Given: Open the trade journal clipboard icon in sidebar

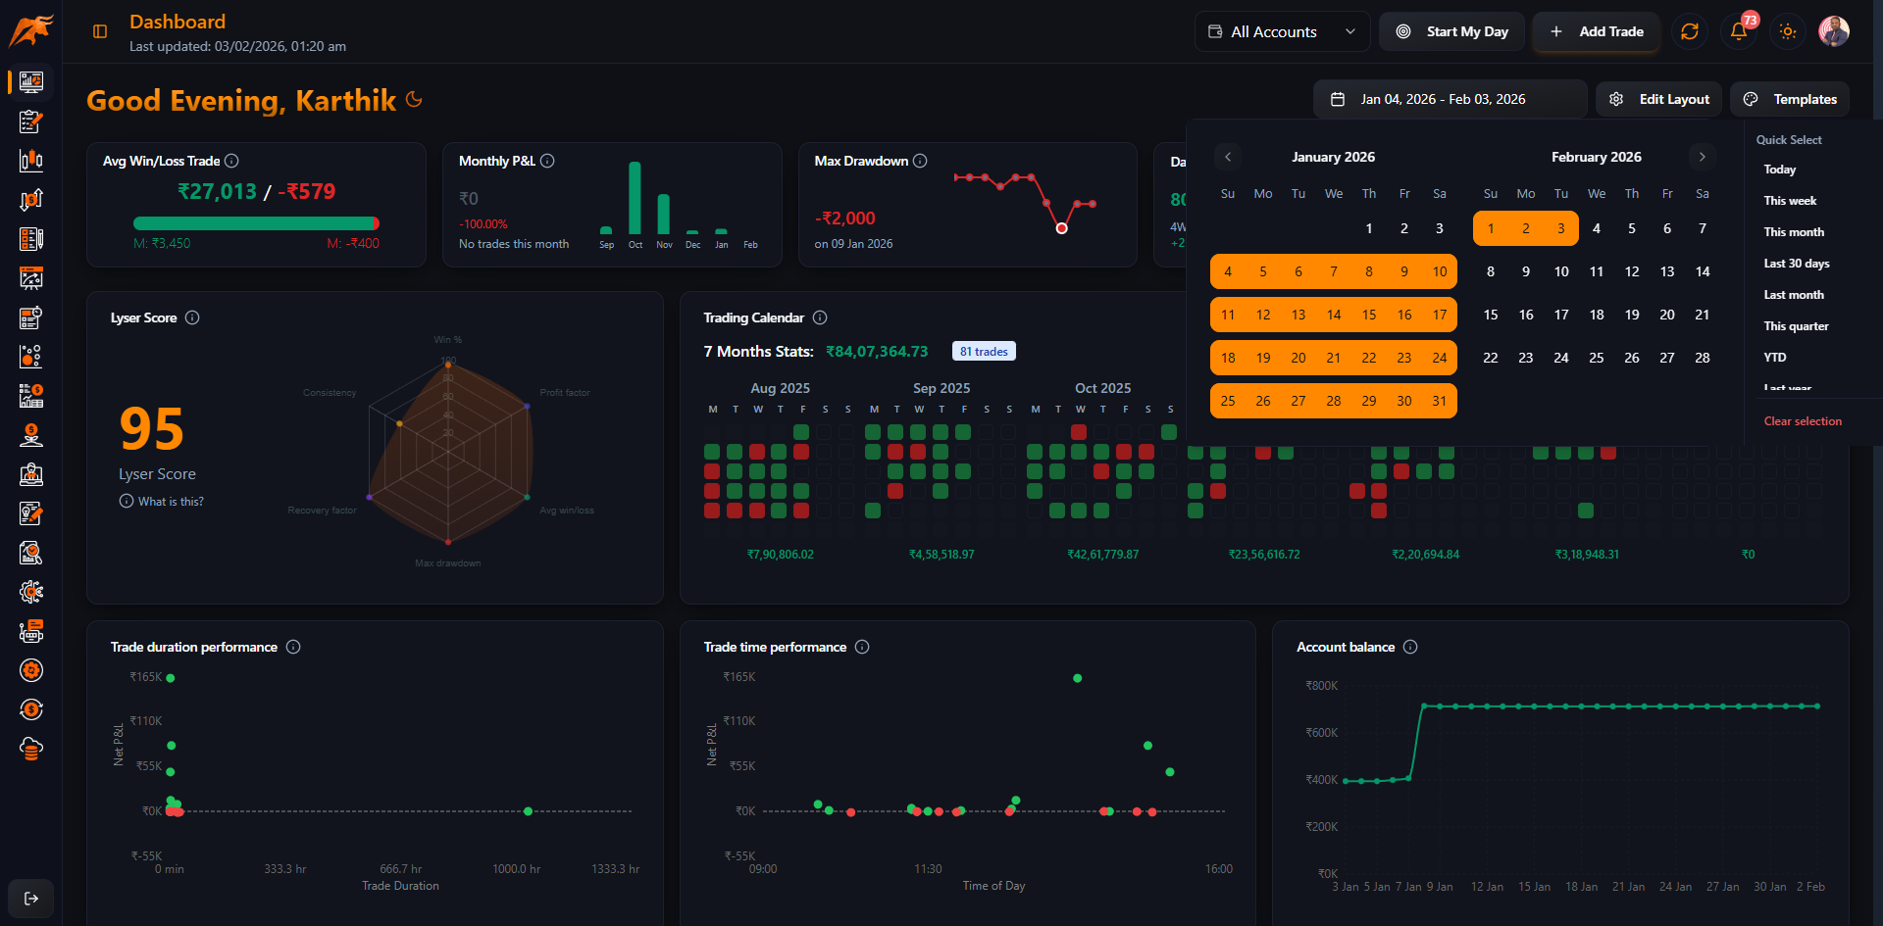Looking at the screenshot, I should [x=30, y=122].
